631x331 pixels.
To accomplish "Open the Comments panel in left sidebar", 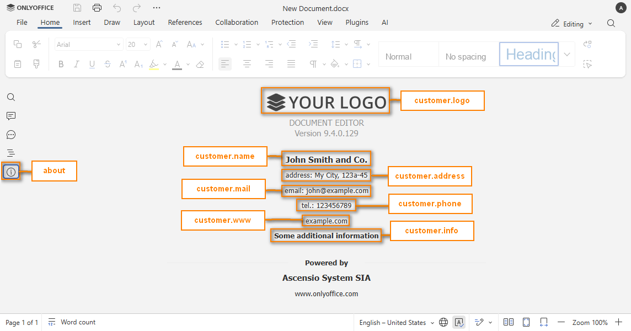I will (x=11, y=116).
